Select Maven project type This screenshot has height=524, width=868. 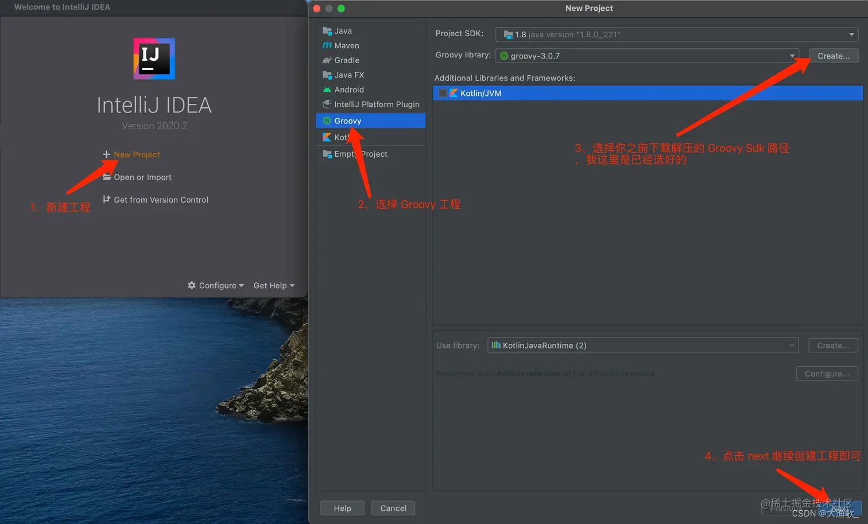tap(371, 45)
